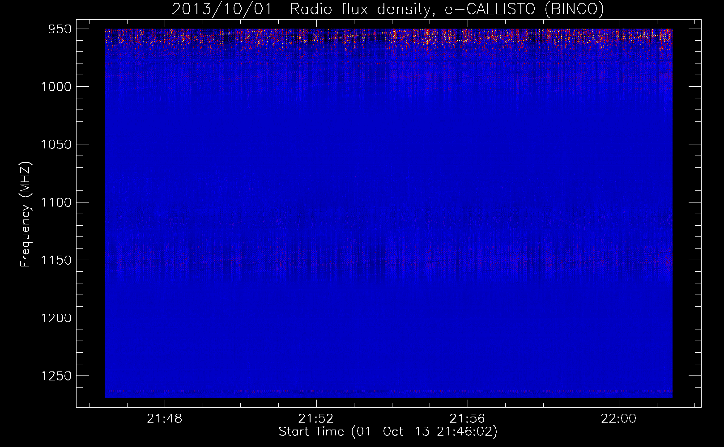Select the 950 frequency axis label
Viewport: 724px width, 447px height.
pyautogui.click(x=60, y=29)
